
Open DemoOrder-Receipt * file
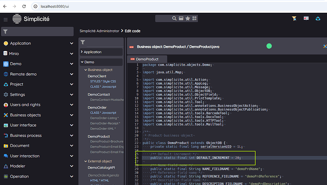pos(105,123)
